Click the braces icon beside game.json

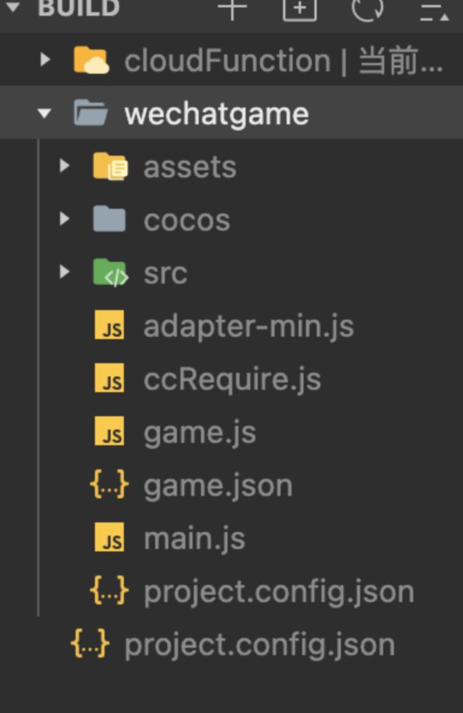pyautogui.click(x=109, y=485)
